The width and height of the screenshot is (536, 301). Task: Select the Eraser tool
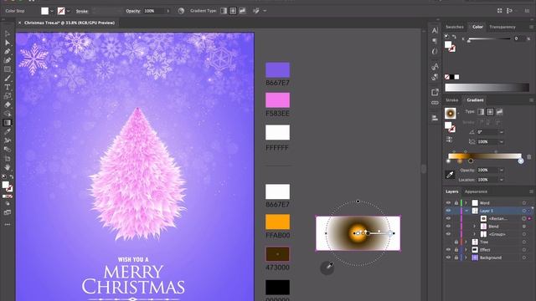[8, 105]
